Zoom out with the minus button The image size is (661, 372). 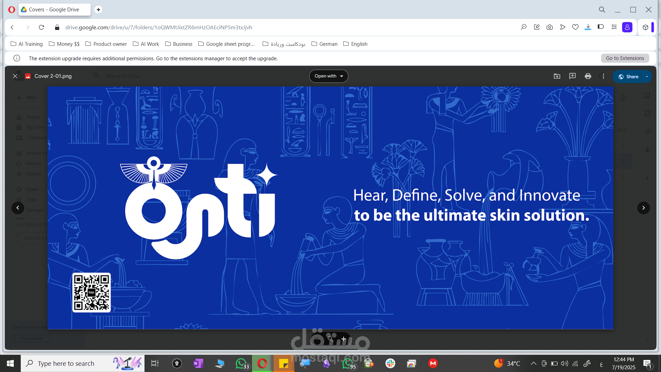click(x=317, y=339)
